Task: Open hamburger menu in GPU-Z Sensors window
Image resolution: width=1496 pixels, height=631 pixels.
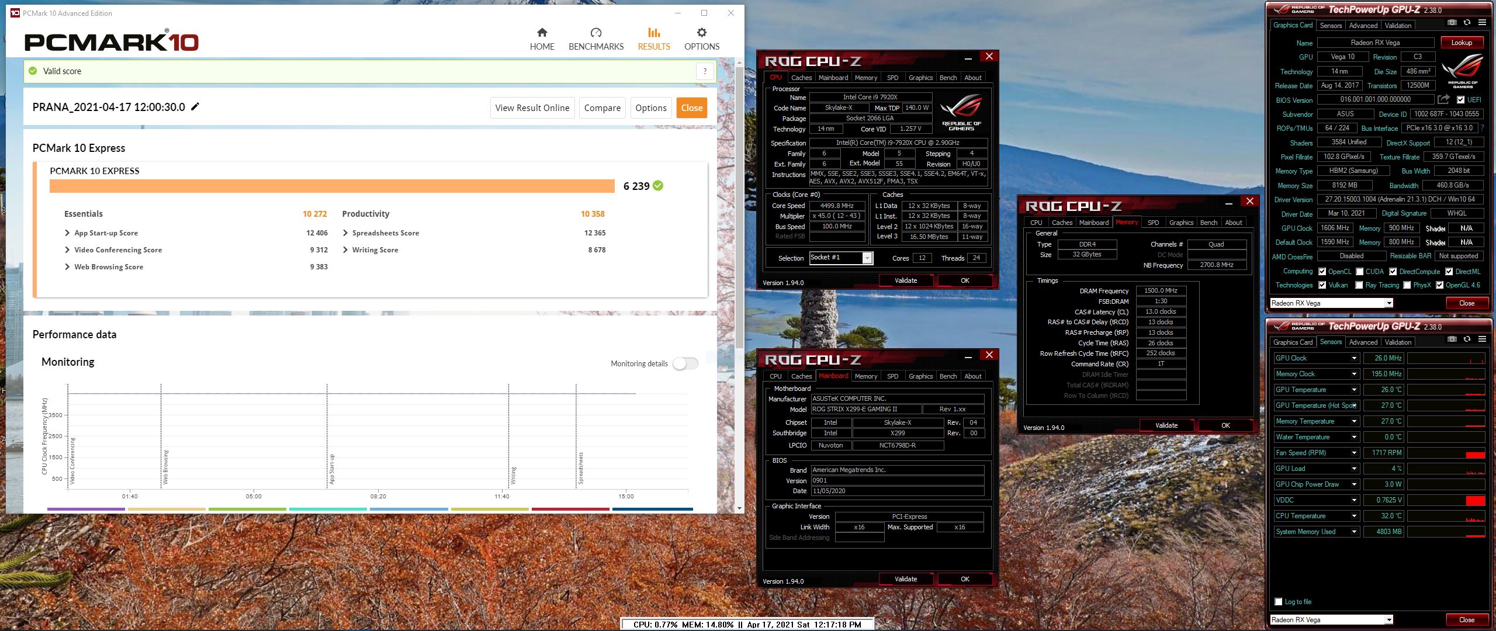Action: tap(1482, 339)
